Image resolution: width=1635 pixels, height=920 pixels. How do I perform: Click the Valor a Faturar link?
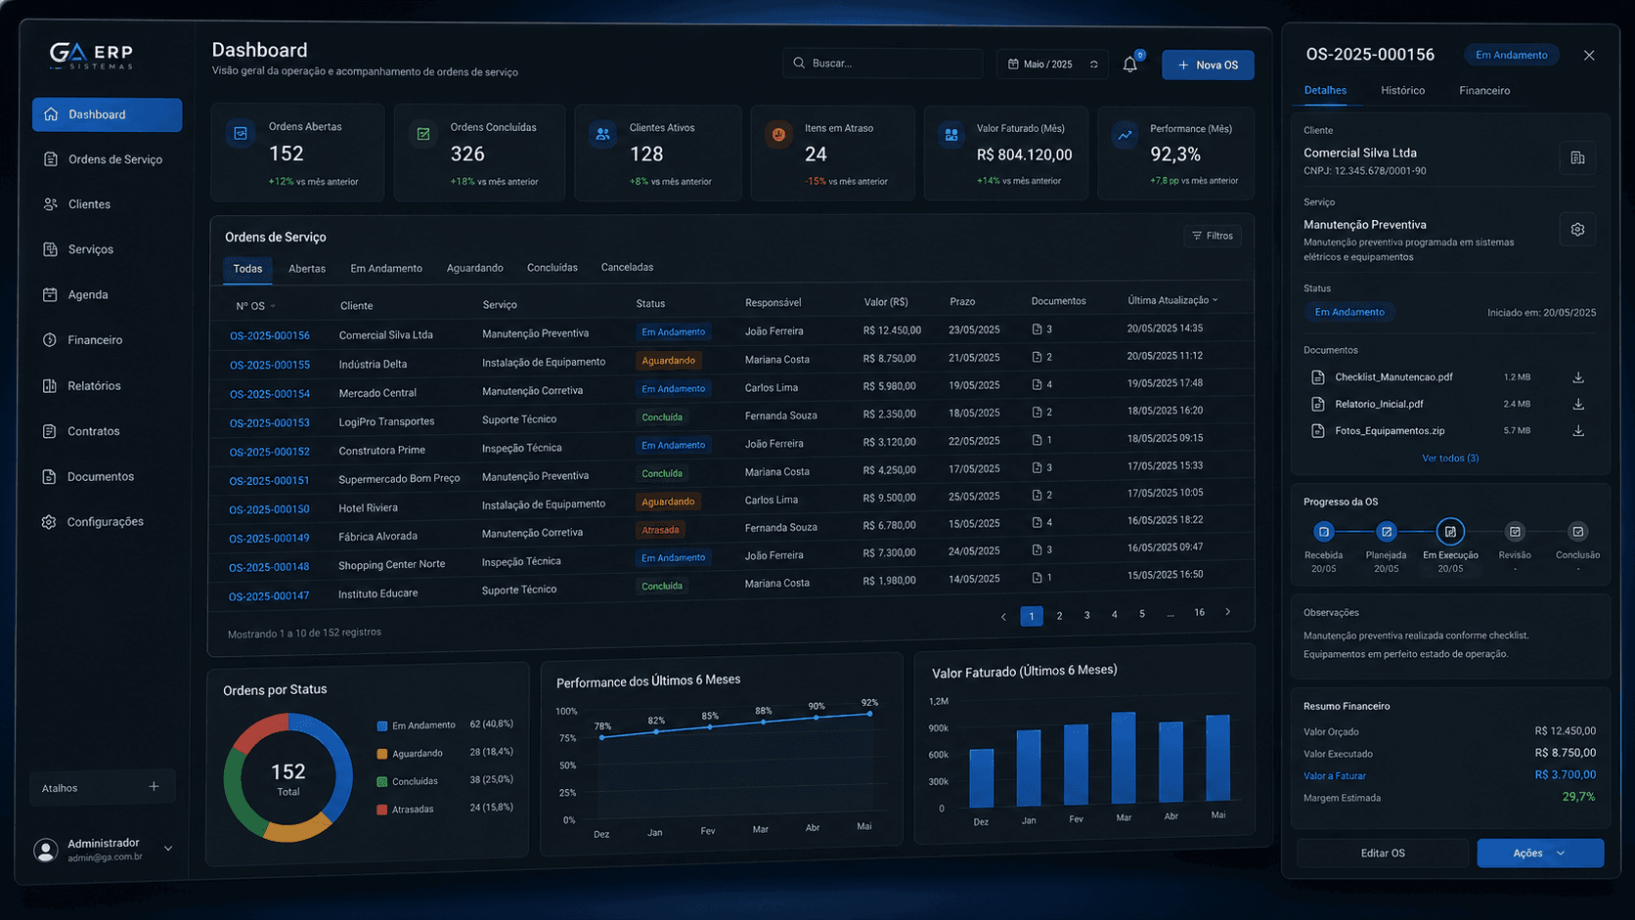tap(1335, 776)
